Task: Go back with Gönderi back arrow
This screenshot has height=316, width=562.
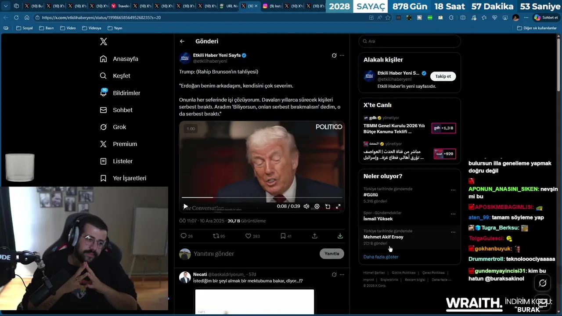Action: (x=182, y=41)
